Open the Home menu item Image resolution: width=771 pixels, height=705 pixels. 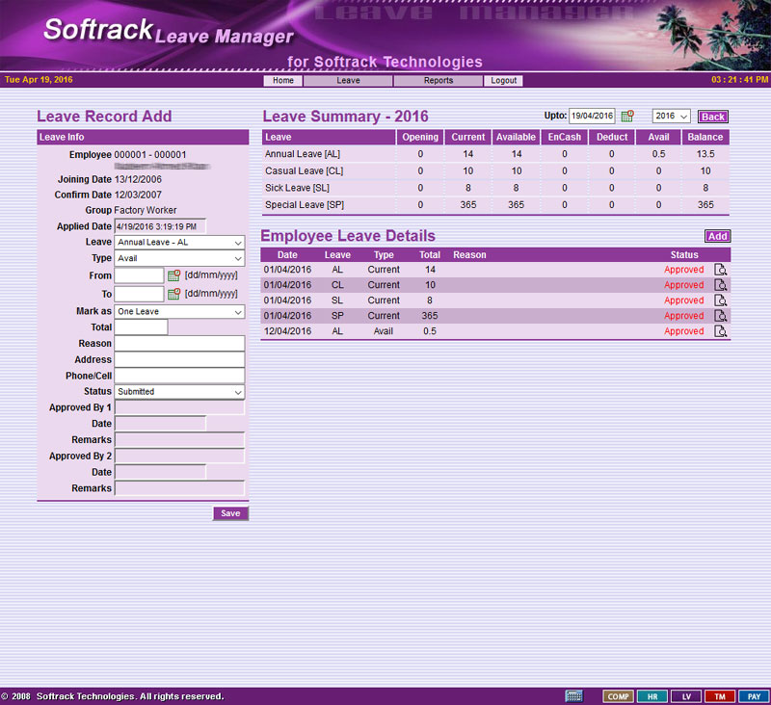(x=282, y=81)
